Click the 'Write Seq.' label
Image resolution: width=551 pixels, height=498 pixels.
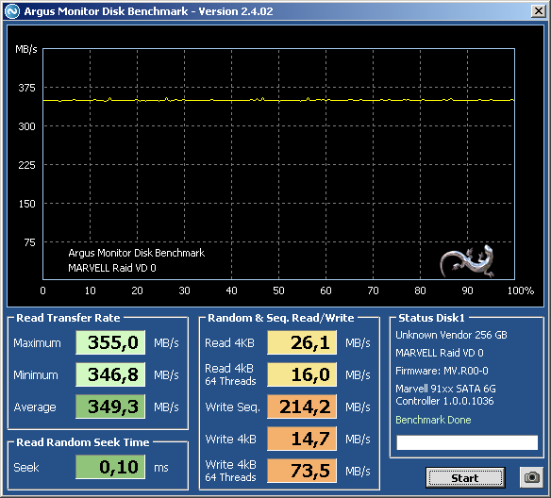coord(233,407)
